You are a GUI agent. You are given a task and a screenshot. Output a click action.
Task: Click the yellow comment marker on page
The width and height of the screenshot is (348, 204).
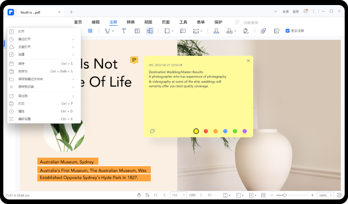pyautogui.click(x=134, y=60)
